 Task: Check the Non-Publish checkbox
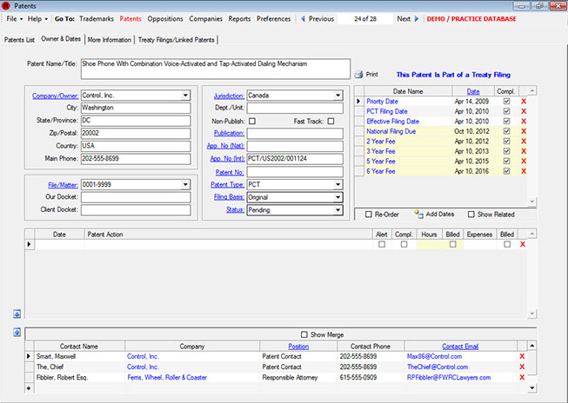(252, 121)
